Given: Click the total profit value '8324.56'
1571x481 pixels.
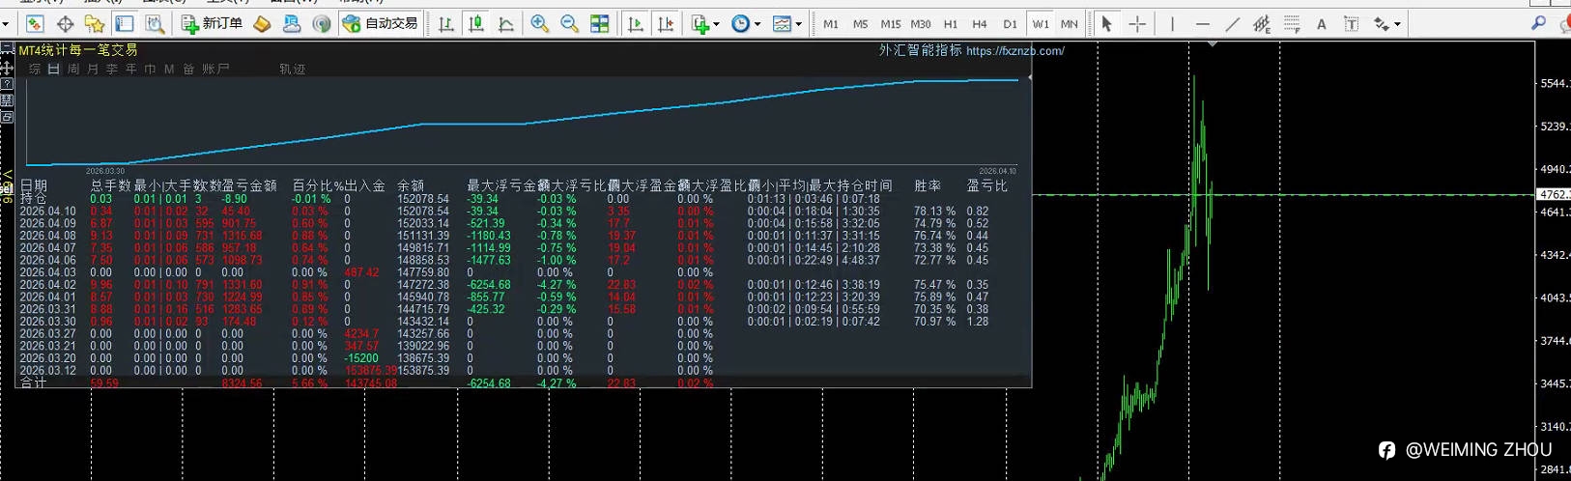Looking at the screenshot, I should (242, 383).
